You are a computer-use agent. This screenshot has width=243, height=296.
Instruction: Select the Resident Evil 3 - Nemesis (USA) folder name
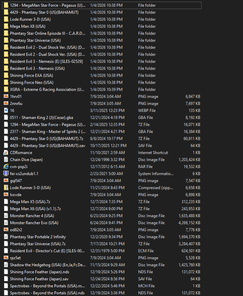(x=37, y=68)
